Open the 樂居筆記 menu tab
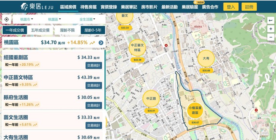The width and height of the screenshot is (276, 140). (x=129, y=7)
